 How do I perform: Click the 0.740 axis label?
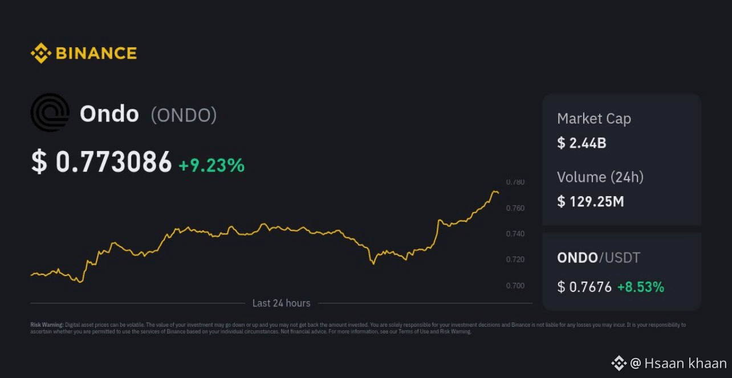(515, 234)
